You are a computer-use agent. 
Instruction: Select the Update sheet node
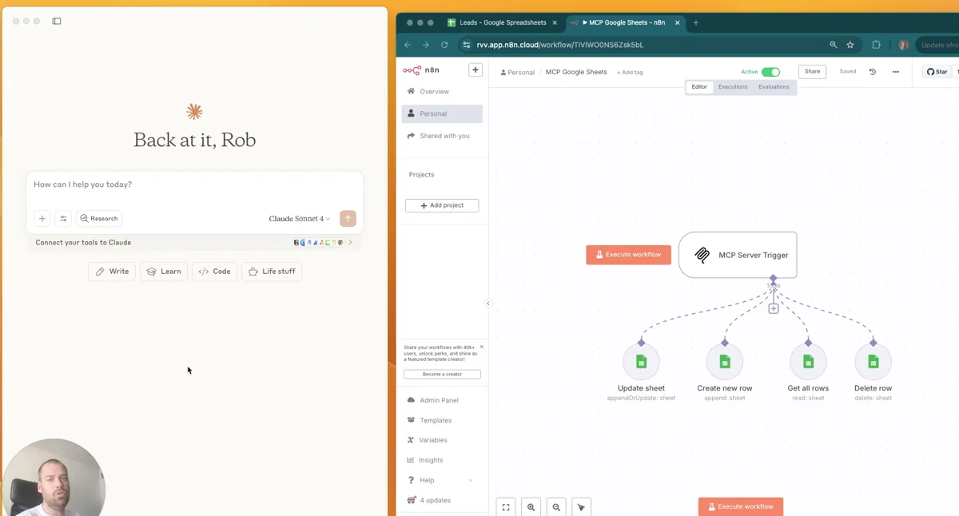[x=641, y=362]
